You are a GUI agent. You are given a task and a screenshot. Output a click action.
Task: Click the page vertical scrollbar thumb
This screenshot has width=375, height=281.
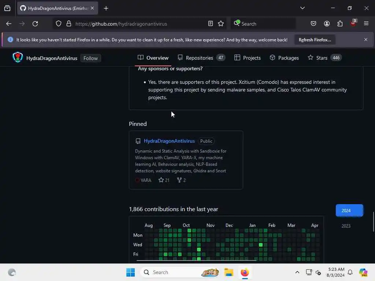click(373, 221)
